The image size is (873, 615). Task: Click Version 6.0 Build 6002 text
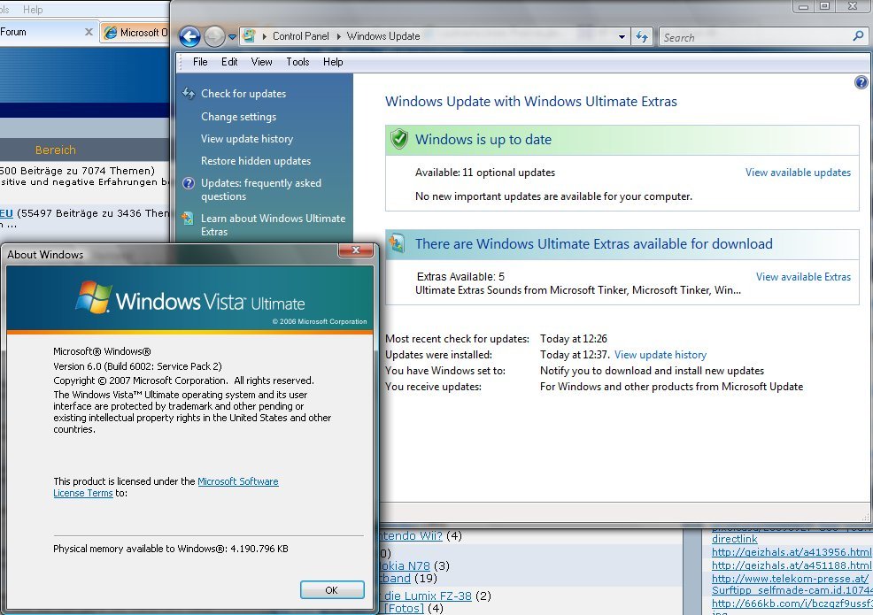(x=137, y=366)
